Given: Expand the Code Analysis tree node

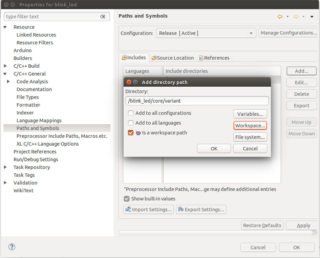Looking at the screenshot, I should [8, 82].
